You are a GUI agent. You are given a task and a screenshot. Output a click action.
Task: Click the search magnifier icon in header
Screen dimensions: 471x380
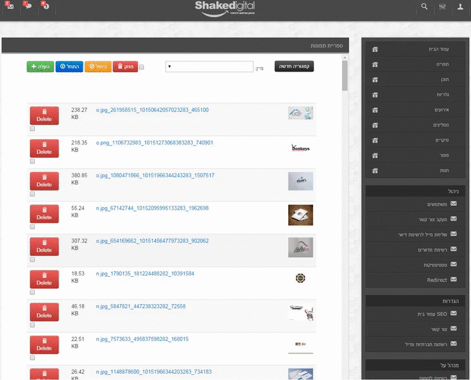click(x=424, y=6)
